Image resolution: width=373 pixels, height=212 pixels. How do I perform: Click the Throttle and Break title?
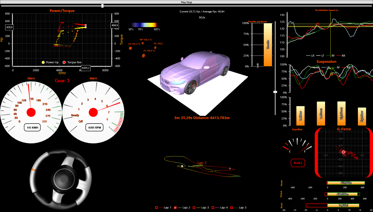point(257,21)
